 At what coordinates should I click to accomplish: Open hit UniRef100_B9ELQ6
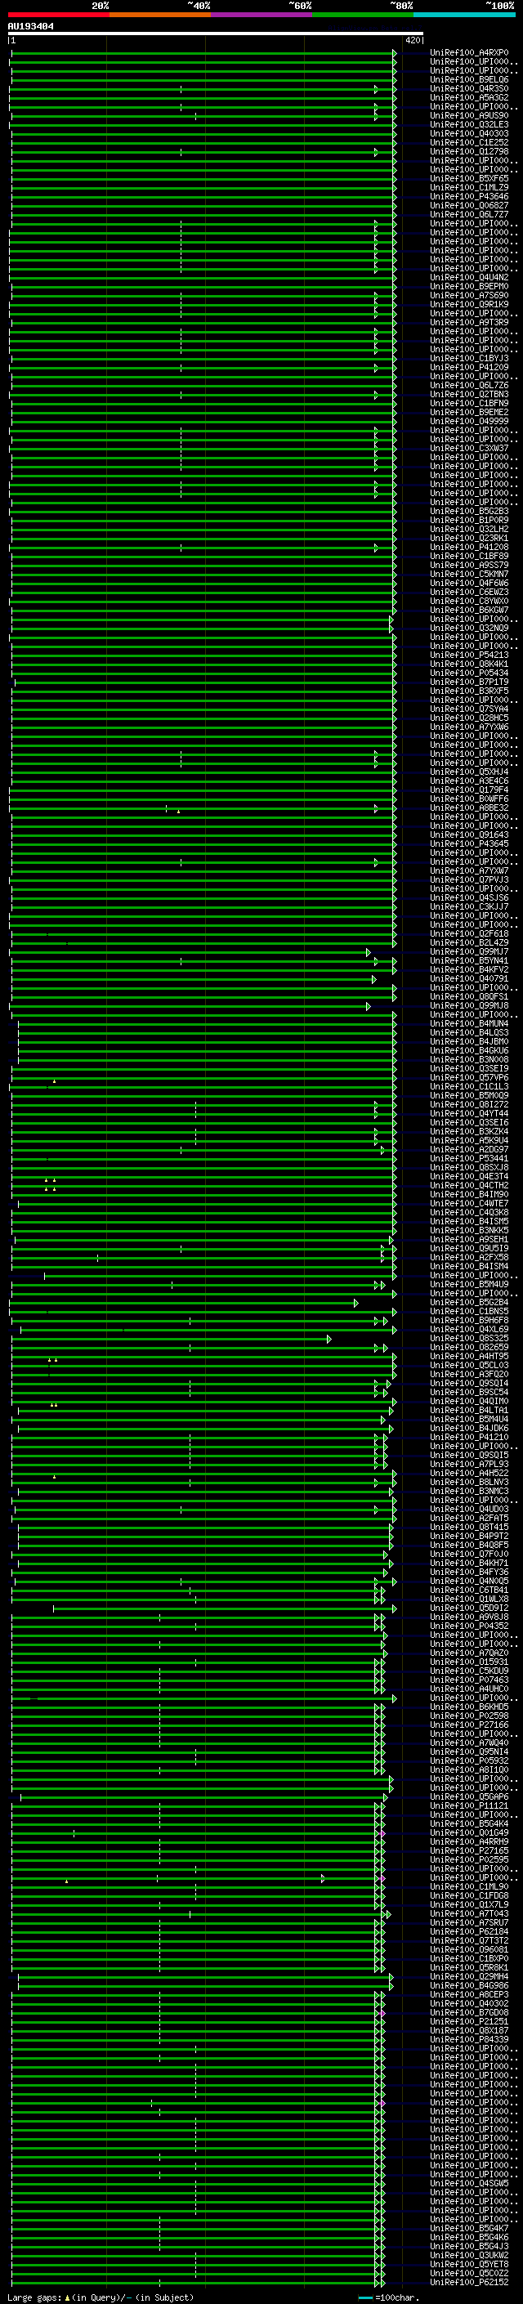(x=469, y=79)
